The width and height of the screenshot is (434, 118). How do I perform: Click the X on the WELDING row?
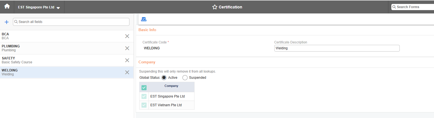pyautogui.click(x=127, y=72)
